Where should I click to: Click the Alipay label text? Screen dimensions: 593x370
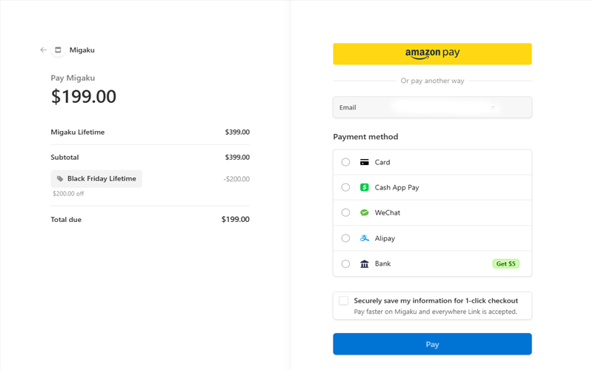point(385,238)
